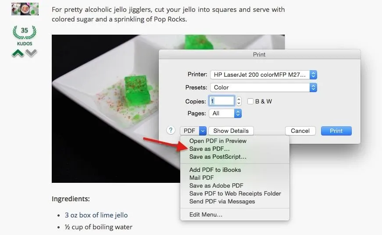The image size is (382, 235).
Task: Enable the B & W checkbox
Action: click(250, 101)
